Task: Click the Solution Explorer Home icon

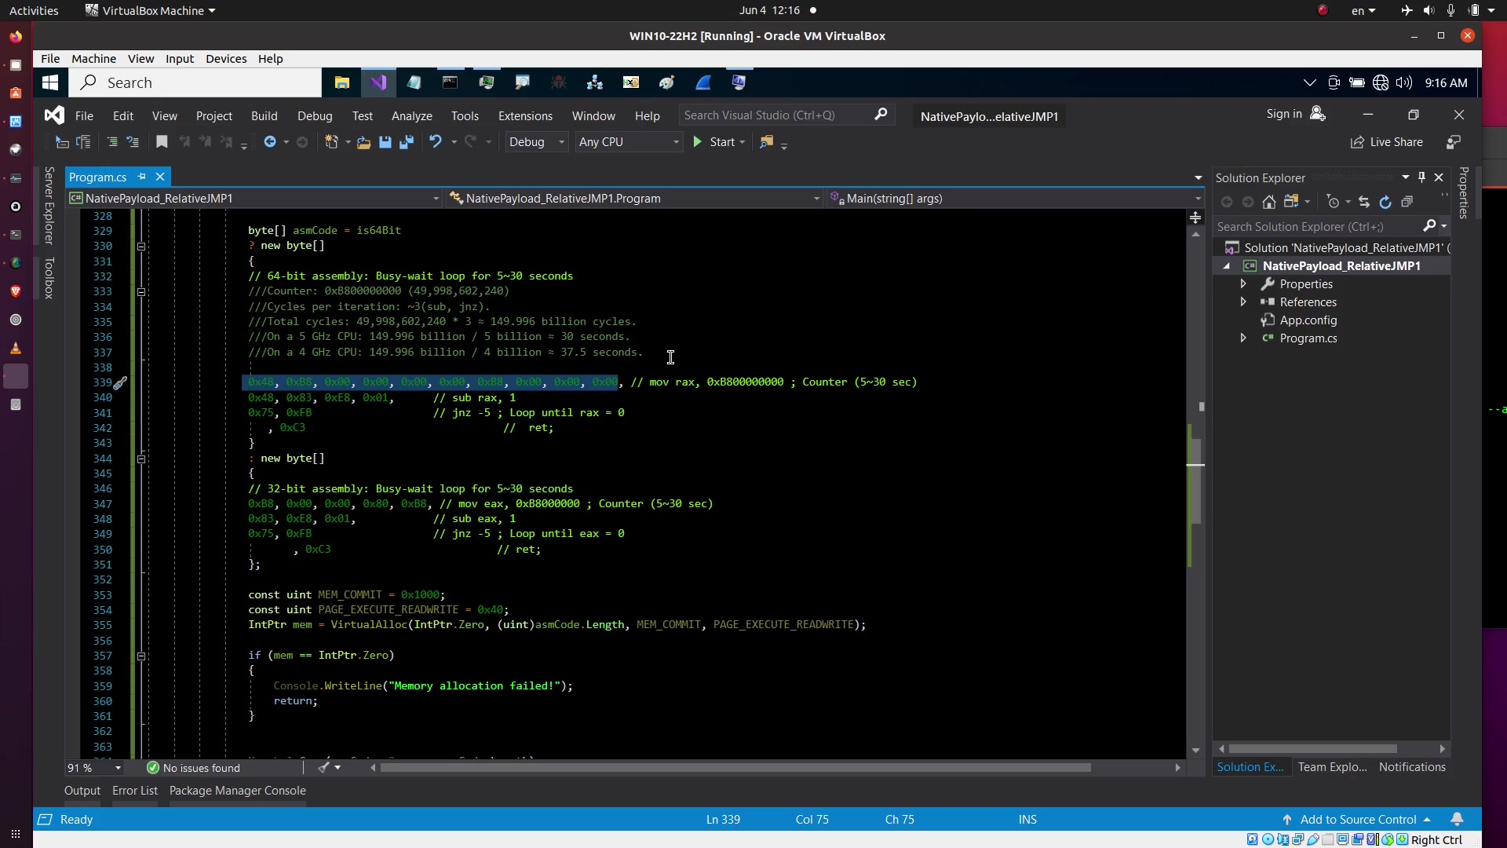Action: (1269, 202)
